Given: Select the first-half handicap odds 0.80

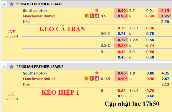Looking at the screenshot, I should (121, 73).
